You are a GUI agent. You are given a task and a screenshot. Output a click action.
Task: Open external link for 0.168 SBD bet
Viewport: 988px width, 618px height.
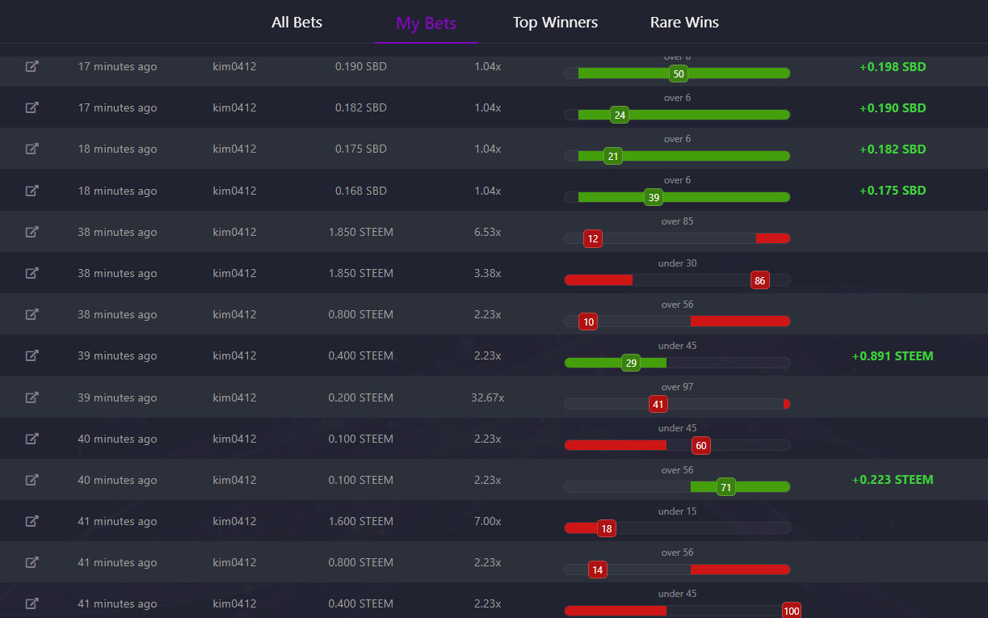(32, 191)
